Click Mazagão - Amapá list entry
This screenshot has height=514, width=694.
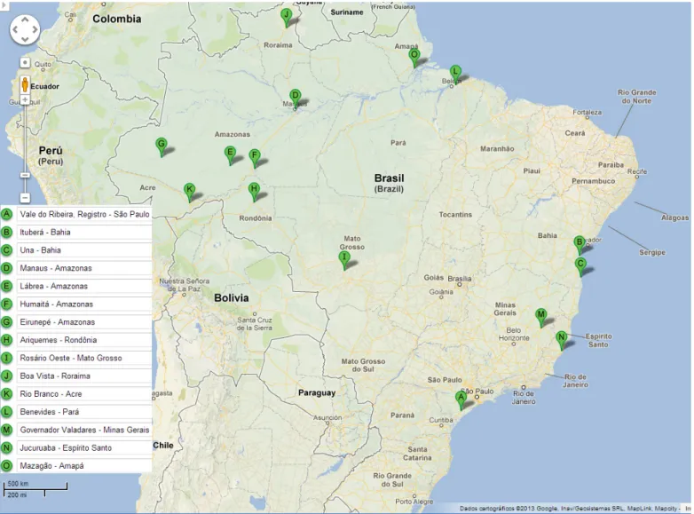84,466
